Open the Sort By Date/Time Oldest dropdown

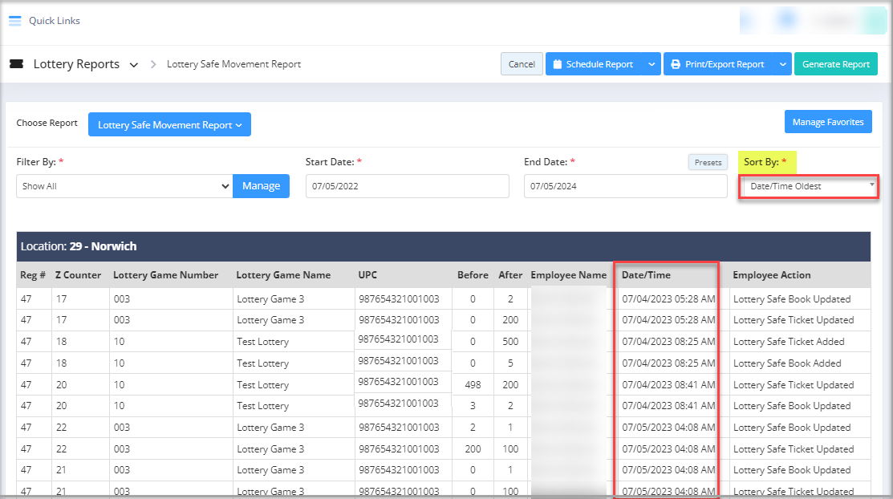[x=809, y=186]
